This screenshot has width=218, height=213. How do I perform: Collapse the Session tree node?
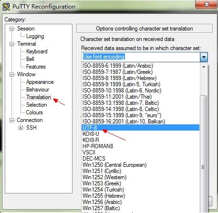click(x=11, y=29)
